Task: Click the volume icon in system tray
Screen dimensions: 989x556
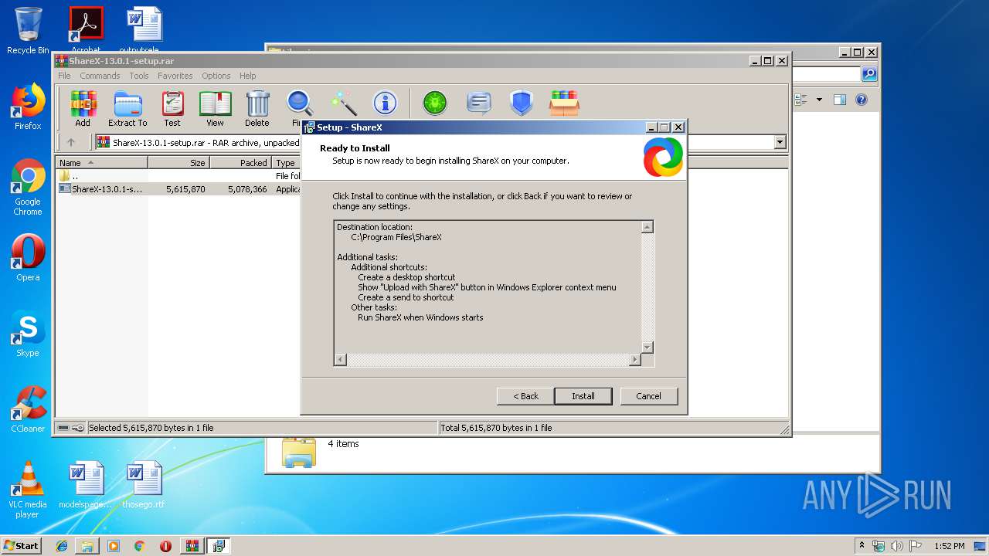Action: (x=896, y=546)
